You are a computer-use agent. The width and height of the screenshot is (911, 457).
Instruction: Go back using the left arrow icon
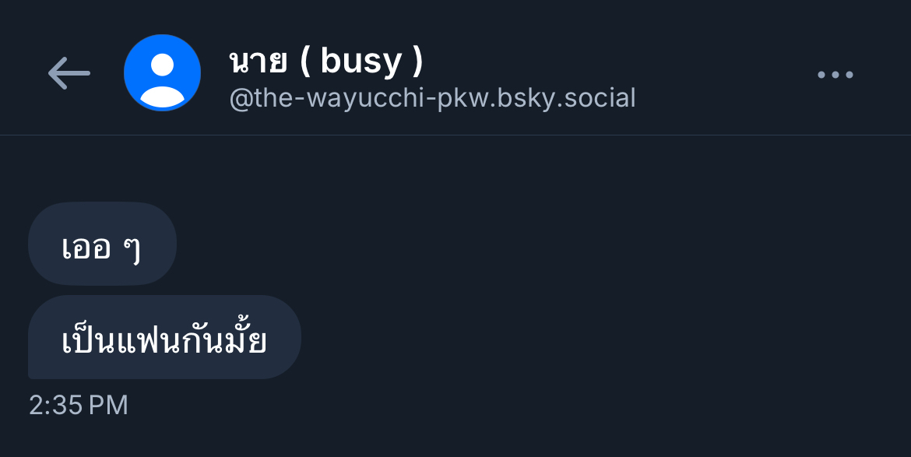69,73
